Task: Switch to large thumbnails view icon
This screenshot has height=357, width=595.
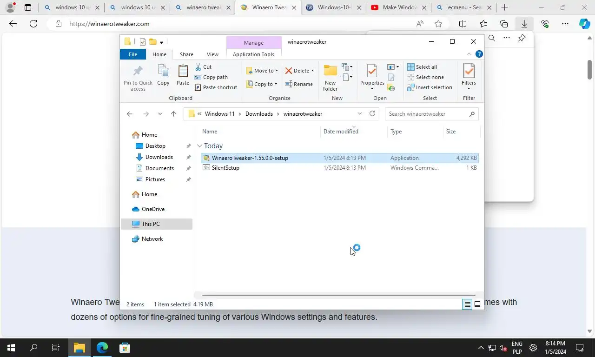Action: [x=477, y=304]
